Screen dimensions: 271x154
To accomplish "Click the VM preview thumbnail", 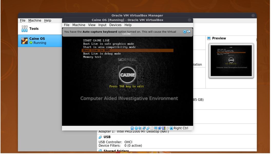I will [231, 61].
